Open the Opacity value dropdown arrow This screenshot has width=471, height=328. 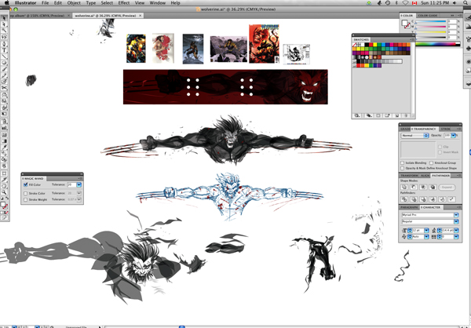pos(453,136)
